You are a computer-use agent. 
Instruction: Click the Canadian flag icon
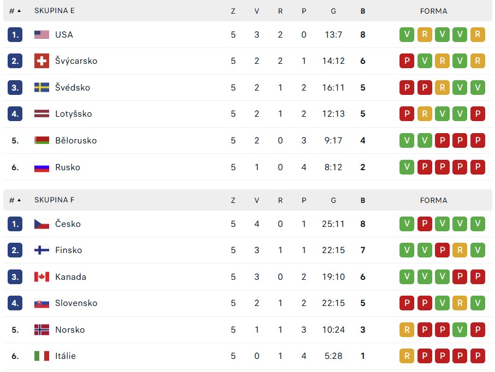(x=41, y=277)
